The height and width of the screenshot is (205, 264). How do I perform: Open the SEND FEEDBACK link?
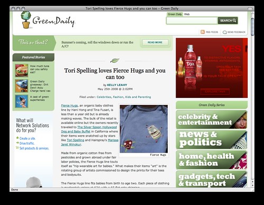(236, 32)
